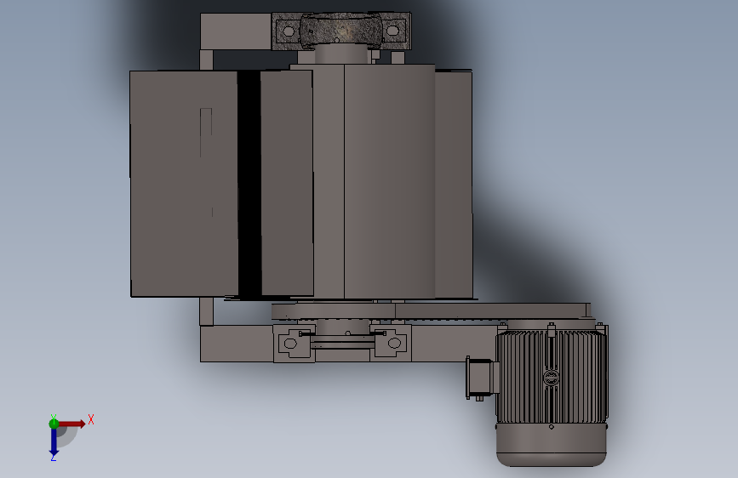Select the large left cover panel

tap(184, 184)
